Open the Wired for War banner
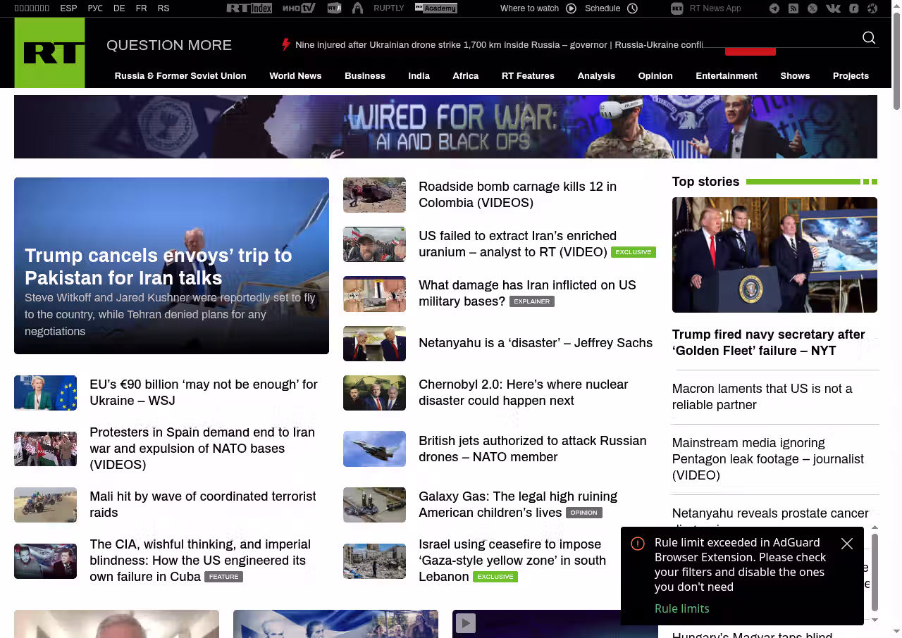This screenshot has height=638, width=902. [x=445, y=127]
